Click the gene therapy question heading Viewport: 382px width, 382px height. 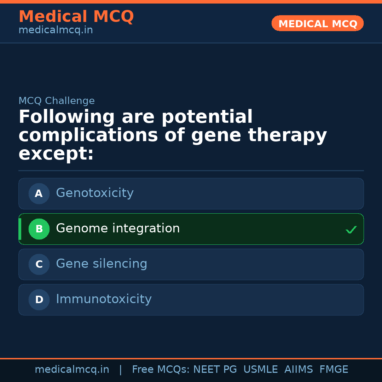[173, 135]
